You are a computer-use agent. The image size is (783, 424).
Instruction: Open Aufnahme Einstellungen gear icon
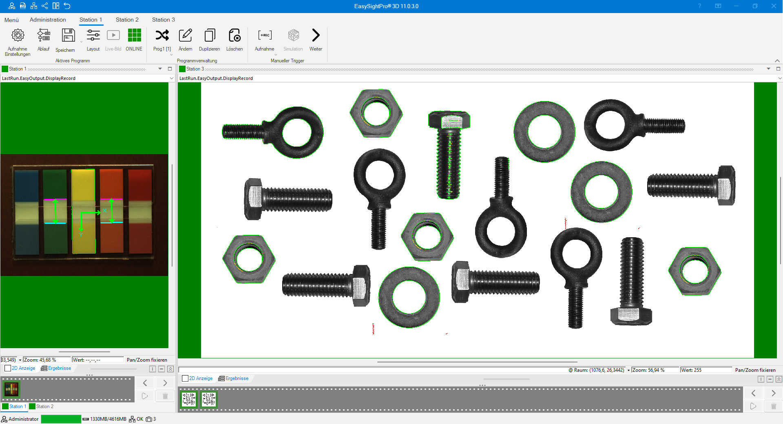click(x=18, y=35)
